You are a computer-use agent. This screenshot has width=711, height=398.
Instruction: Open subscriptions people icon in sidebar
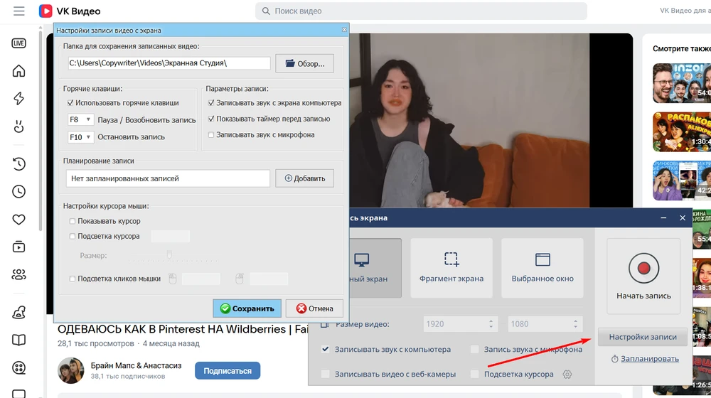pyautogui.click(x=18, y=275)
